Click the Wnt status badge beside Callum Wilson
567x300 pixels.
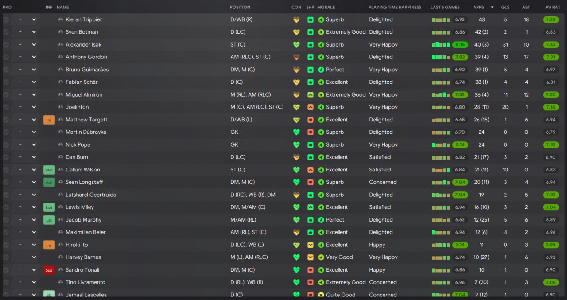click(49, 170)
